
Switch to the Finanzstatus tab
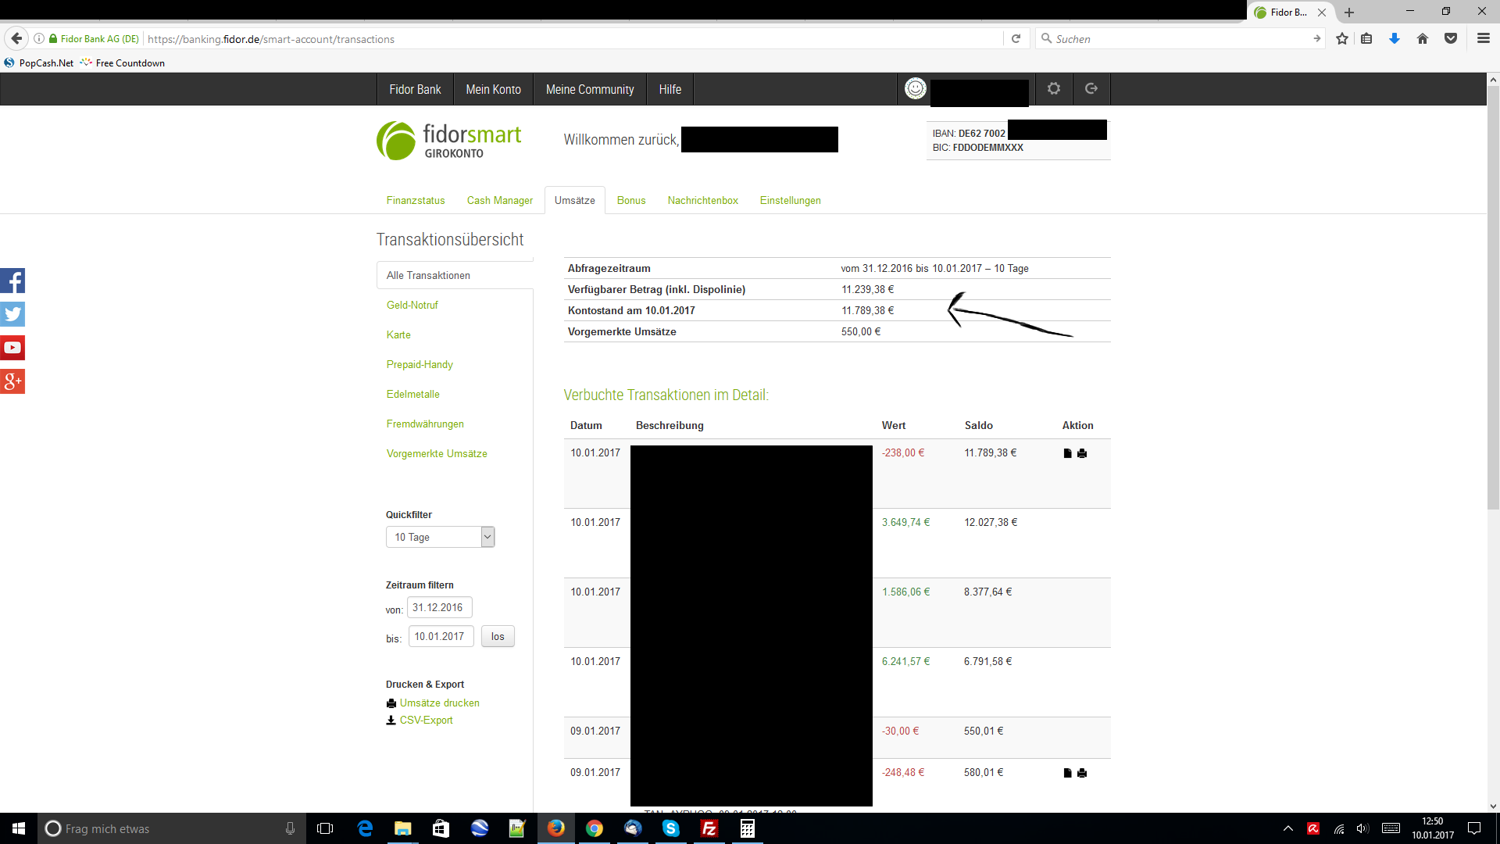416,201
